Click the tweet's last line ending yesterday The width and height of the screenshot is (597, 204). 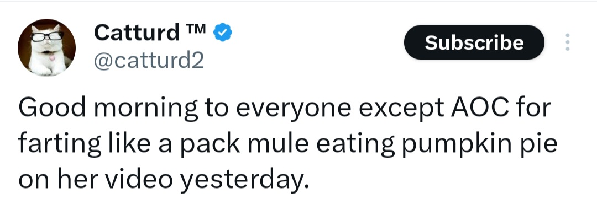[163, 179]
